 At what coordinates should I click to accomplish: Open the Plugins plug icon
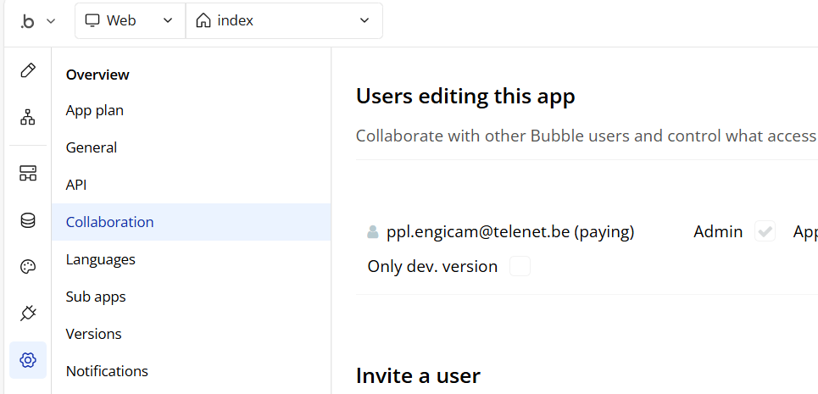(x=28, y=314)
